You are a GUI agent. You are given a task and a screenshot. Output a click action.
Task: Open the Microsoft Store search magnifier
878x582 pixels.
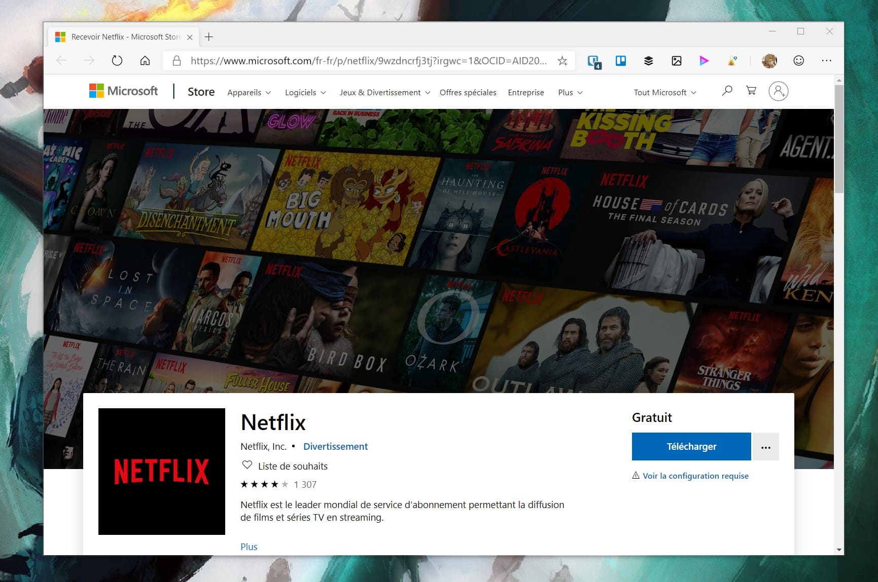click(727, 91)
